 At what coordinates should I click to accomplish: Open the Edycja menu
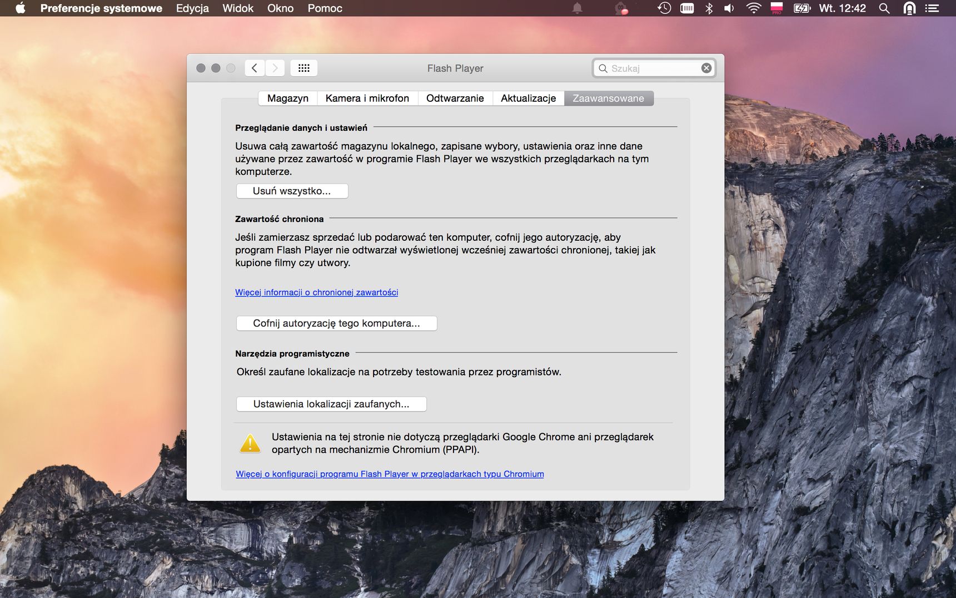click(x=192, y=8)
